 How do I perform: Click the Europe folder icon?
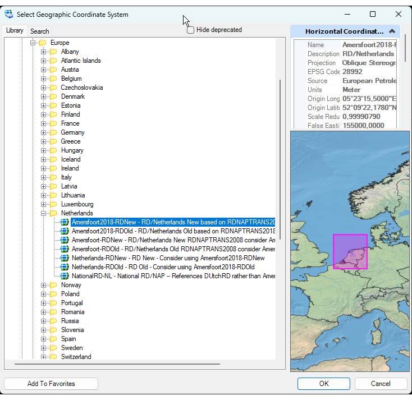(42, 43)
